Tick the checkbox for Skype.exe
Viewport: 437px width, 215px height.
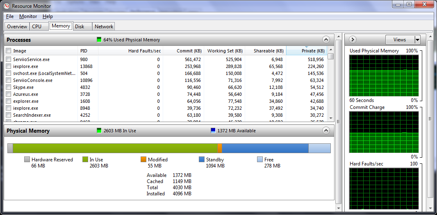point(9,87)
